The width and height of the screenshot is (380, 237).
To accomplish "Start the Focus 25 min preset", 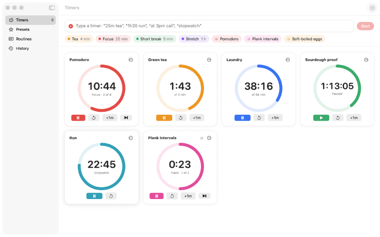I will (113, 39).
